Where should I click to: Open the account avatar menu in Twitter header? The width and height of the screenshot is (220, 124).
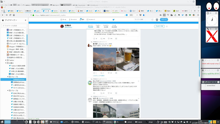(157, 20)
